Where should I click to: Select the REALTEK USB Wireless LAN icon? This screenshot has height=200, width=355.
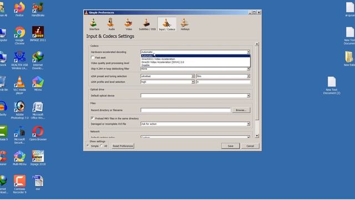(x=19, y=61)
